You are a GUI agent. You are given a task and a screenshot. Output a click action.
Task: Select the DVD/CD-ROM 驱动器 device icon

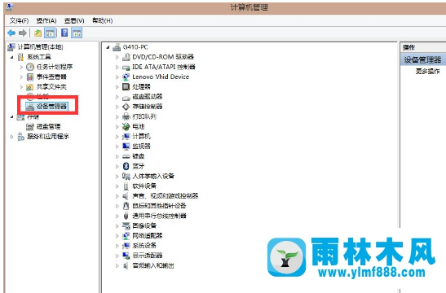(x=126, y=57)
